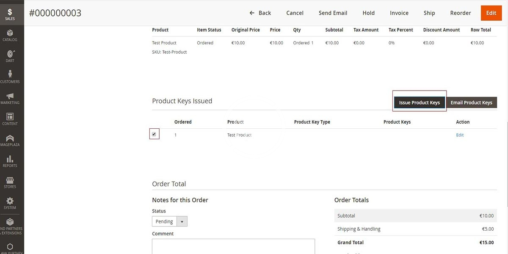Click the Edit link for Test Product

coord(460,135)
